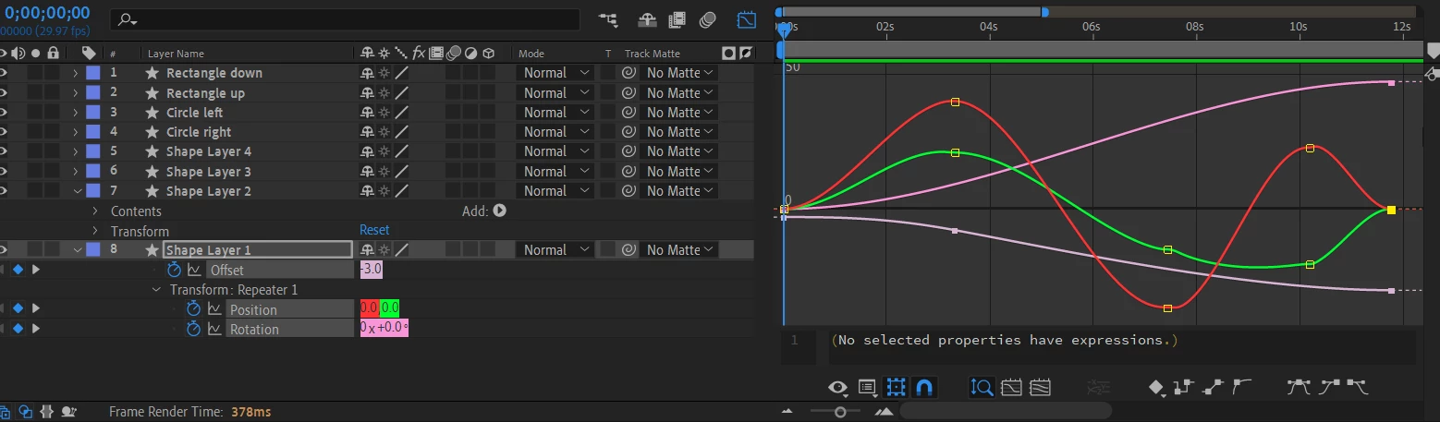Toggle the Snap magnet in graph editor
The width and height of the screenshot is (1440, 422).
tap(922, 388)
